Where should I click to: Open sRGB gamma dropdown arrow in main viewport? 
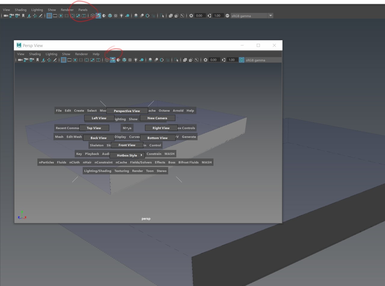pyautogui.click(x=270, y=16)
